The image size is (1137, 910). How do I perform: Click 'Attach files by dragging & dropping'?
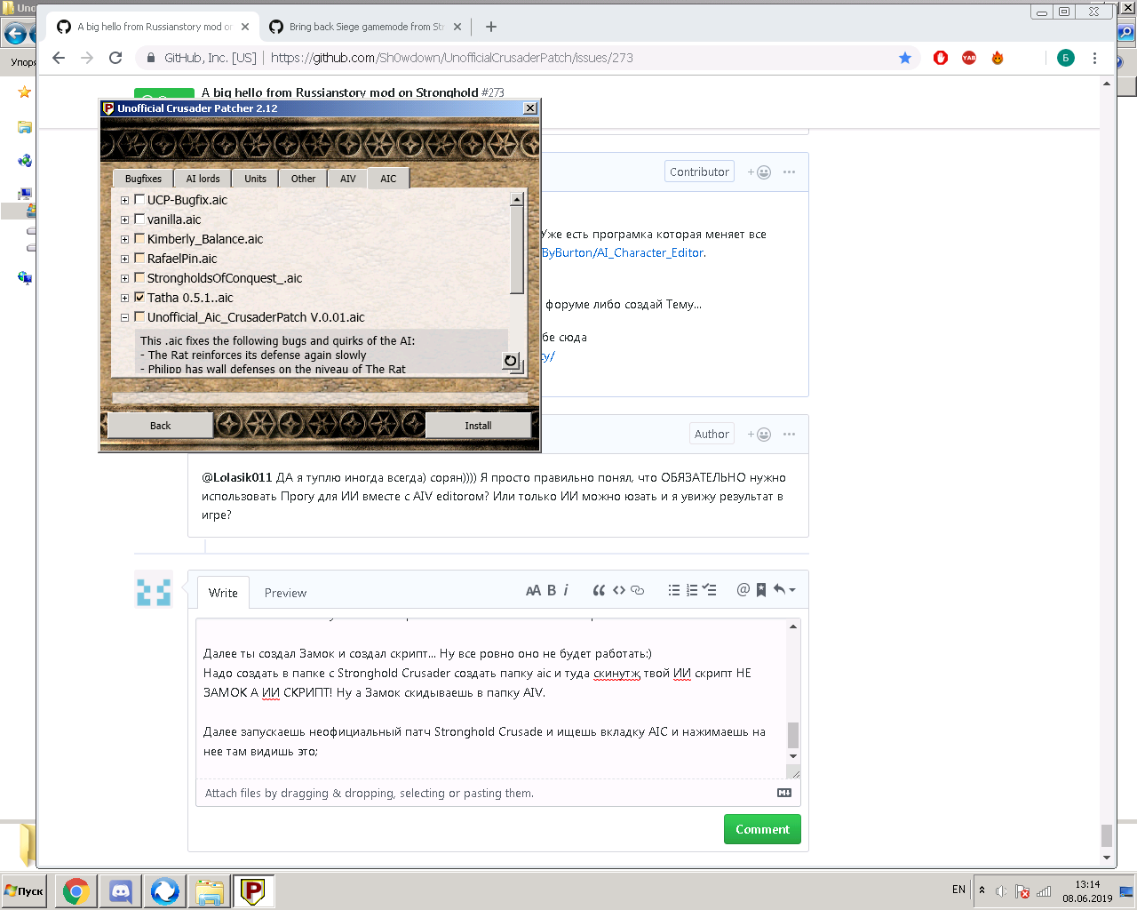370,793
